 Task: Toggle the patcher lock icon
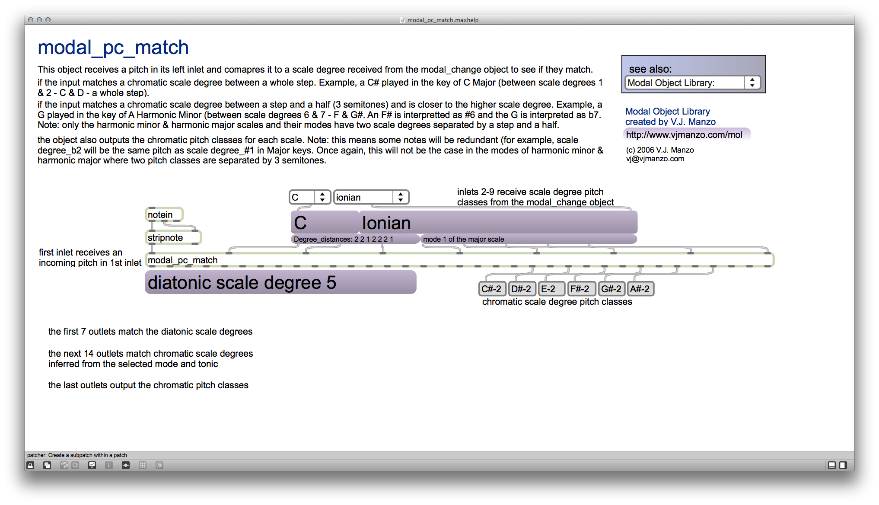[x=30, y=465]
